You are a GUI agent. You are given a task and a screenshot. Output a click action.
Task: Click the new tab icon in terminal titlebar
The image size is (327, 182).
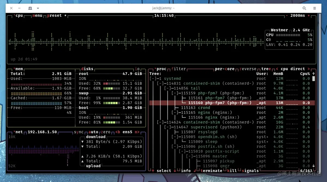click(x=30, y=8)
